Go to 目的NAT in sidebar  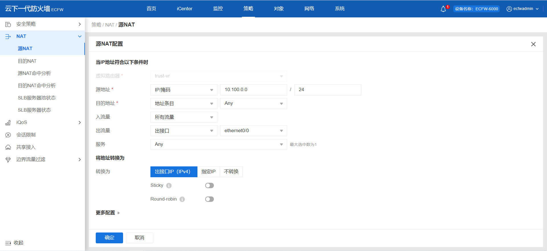coord(27,61)
